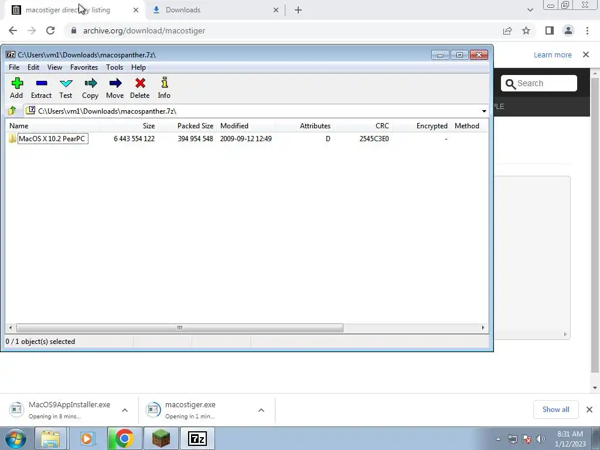Click Show all downloads button
The height and width of the screenshot is (450, 600).
pyautogui.click(x=555, y=410)
